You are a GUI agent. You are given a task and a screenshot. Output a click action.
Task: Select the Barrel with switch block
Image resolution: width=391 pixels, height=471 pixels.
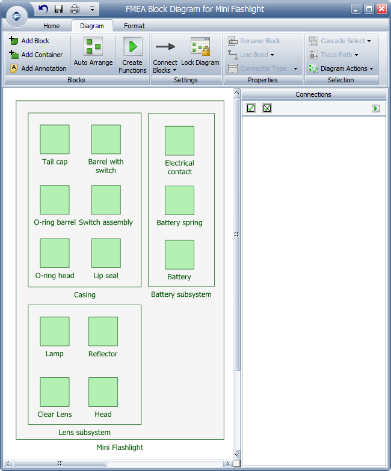tap(106, 139)
